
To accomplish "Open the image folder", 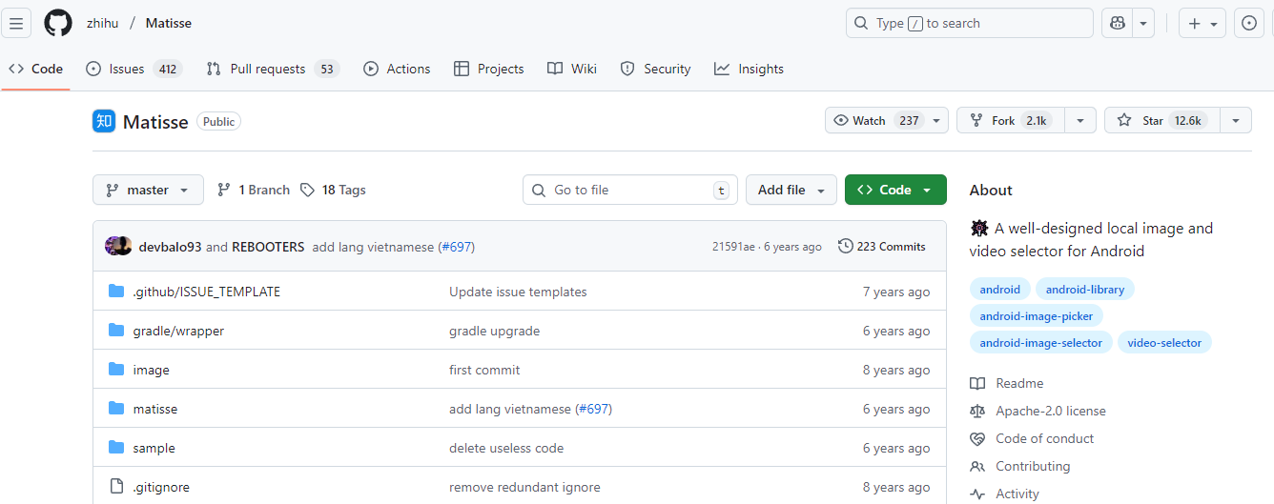I will point(152,370).
